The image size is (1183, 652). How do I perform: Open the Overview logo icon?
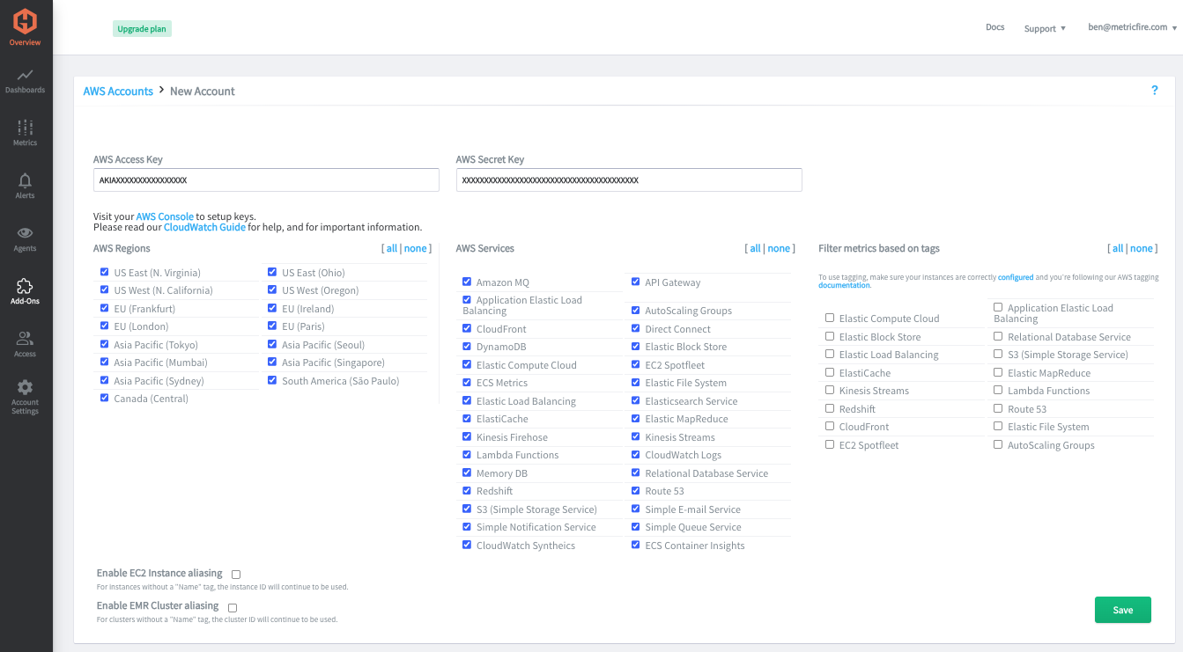[26, 21]
